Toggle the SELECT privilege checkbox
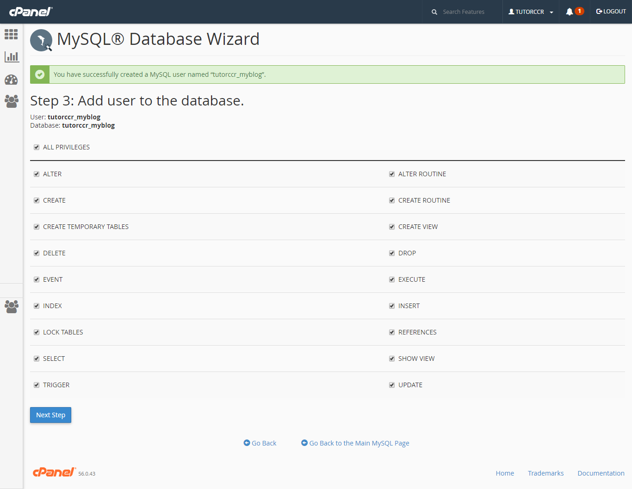The width and height of the screenshot is (632, 489). pos(37,359)
